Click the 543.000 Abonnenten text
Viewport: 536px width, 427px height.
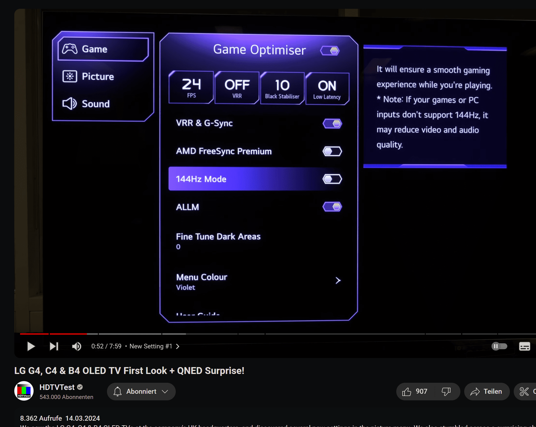coord(66,397)
